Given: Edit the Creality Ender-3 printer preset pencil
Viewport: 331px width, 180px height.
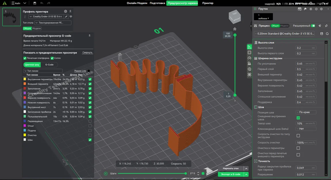Looking at the screenshot, I should (66, 16).
